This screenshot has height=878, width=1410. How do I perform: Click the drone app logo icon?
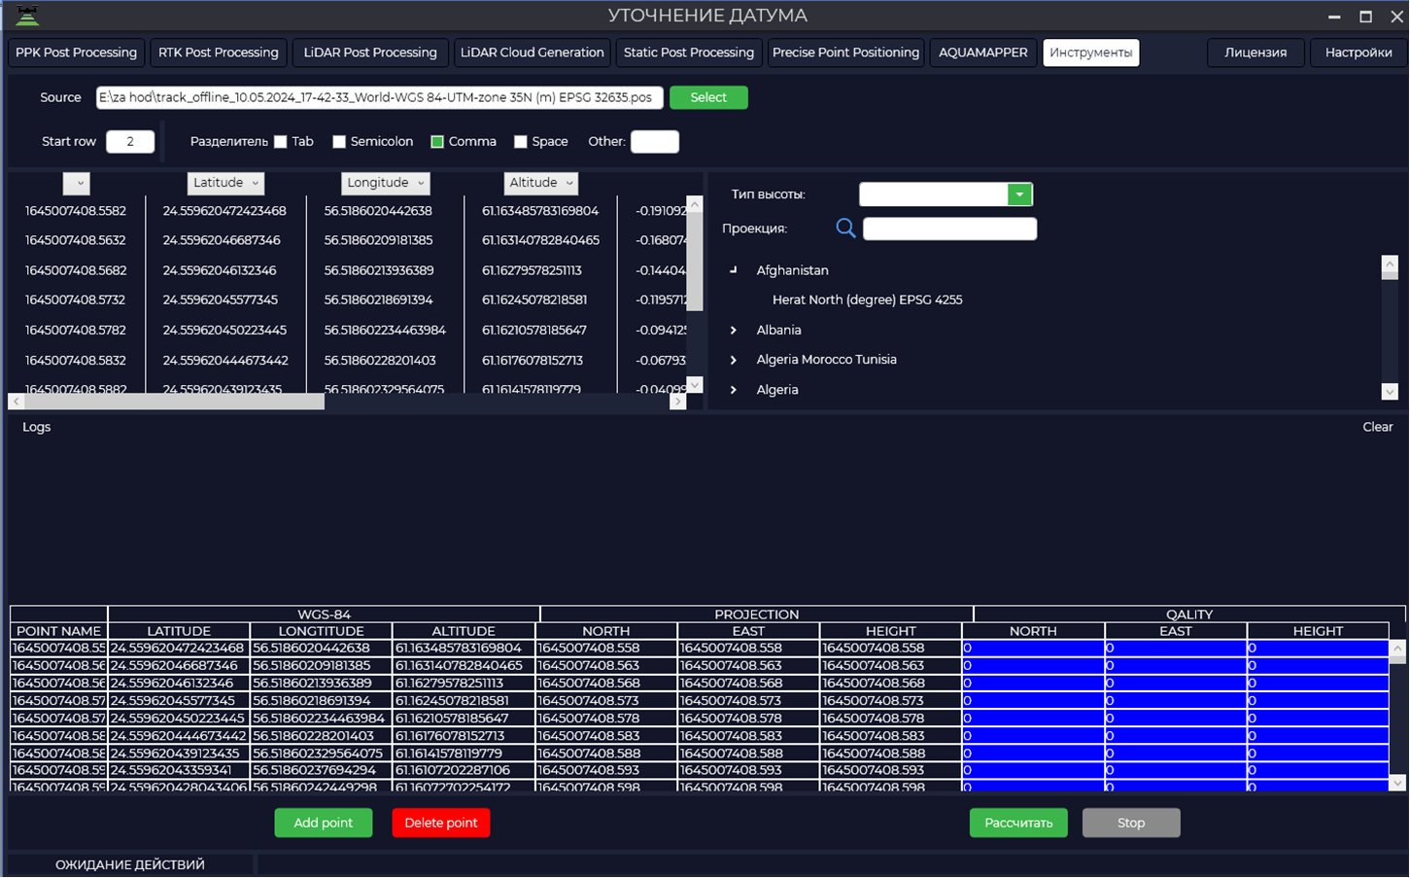click(27, 16)
